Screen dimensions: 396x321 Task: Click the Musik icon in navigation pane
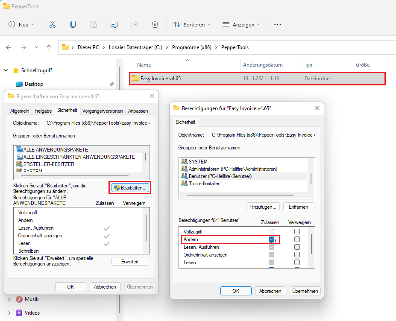point(19,299)
